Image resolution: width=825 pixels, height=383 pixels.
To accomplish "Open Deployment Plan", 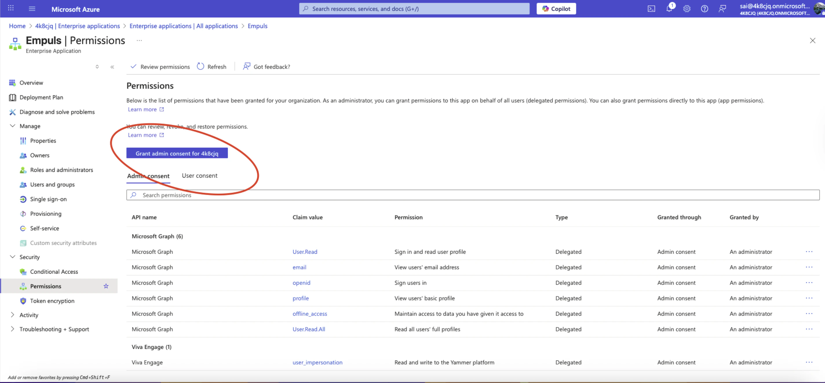I will pyautogui.click(x=41, y=97).
